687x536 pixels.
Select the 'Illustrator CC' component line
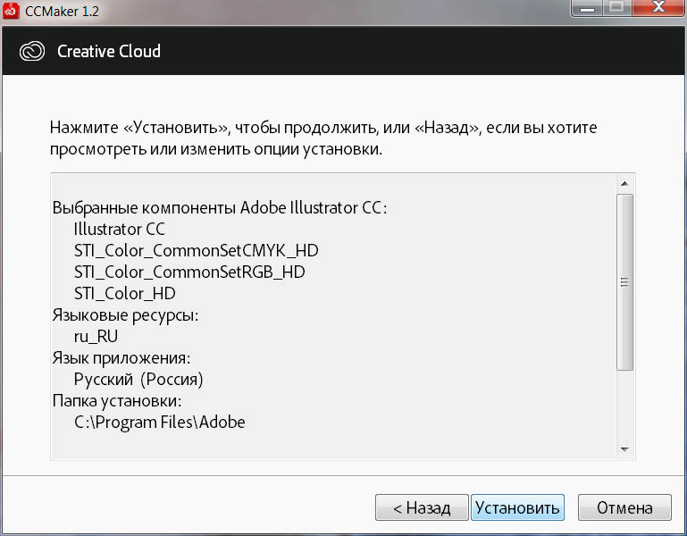(x=119, y=230)
